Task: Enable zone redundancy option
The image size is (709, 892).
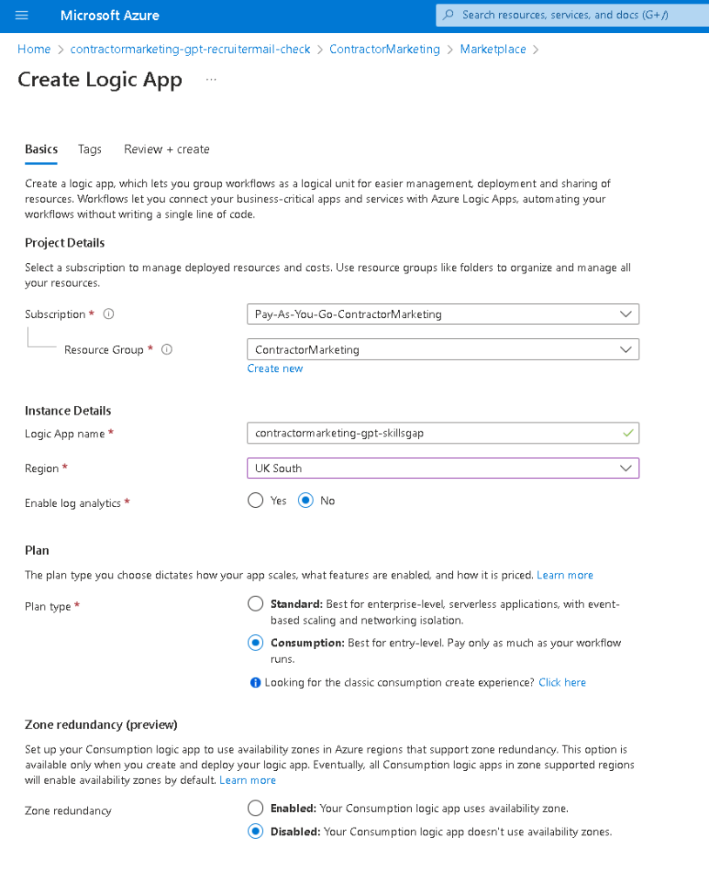Action: click(x=255, y=808)
